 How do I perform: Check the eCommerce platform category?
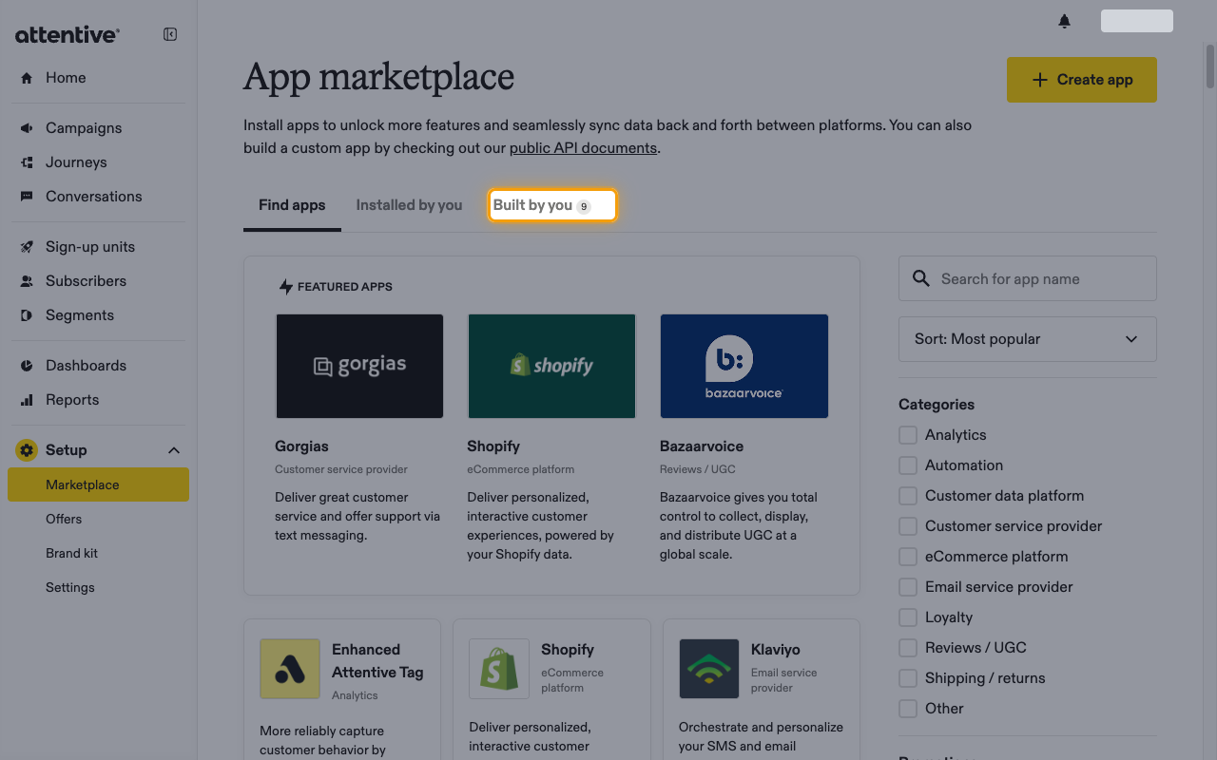[x=908, y=557]
